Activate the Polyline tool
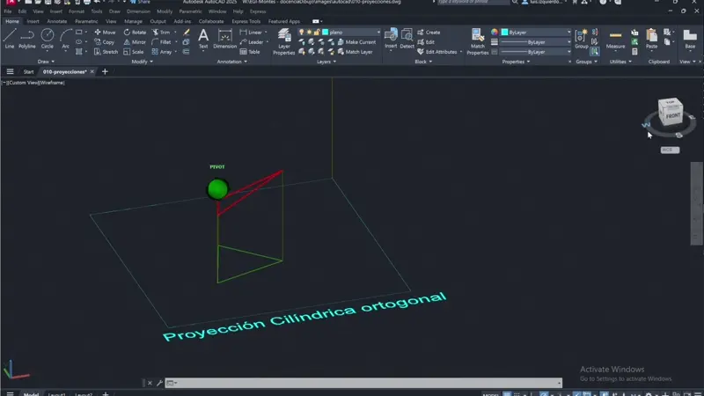Screen dimensions: 704x396 tap(27, 38)
